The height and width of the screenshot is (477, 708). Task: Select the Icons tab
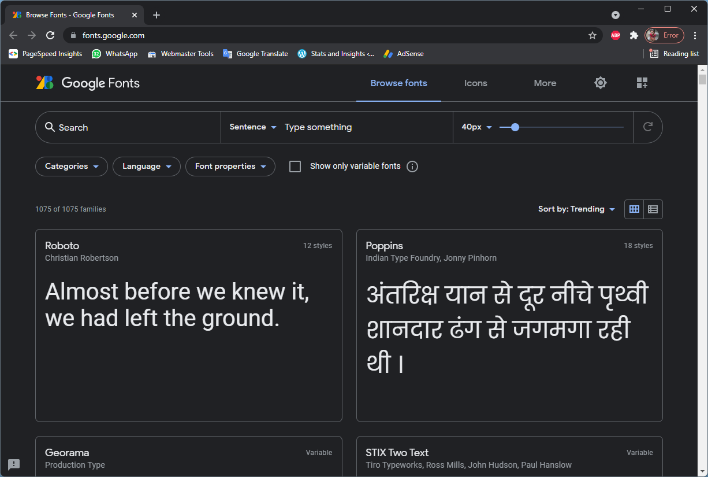476,83
